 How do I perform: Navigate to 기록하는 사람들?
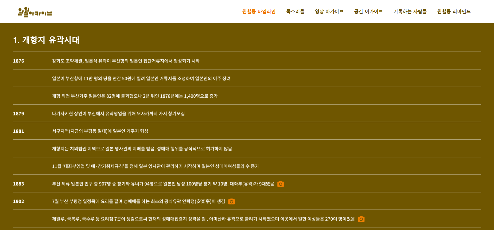pos(410,12)
